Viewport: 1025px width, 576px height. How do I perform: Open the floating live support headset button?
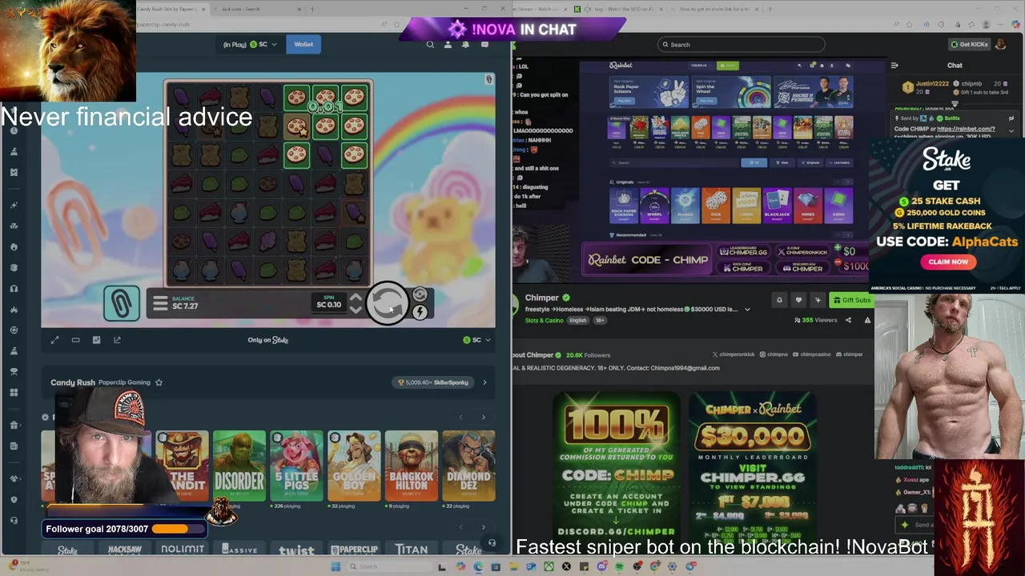click(492, 543)
